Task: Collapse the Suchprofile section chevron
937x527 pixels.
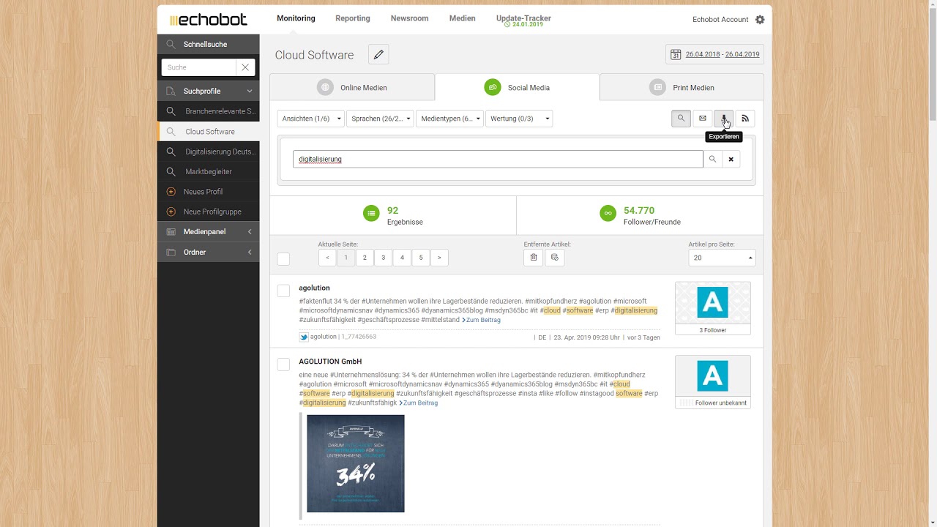Action: click(250, 91)
